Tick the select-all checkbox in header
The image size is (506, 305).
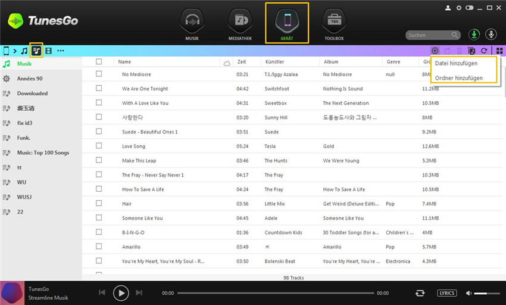(x=99, y=61)
